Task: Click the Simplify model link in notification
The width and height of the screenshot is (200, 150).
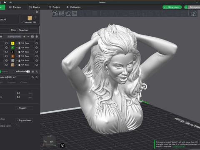Action: click(x=179, y=147)
